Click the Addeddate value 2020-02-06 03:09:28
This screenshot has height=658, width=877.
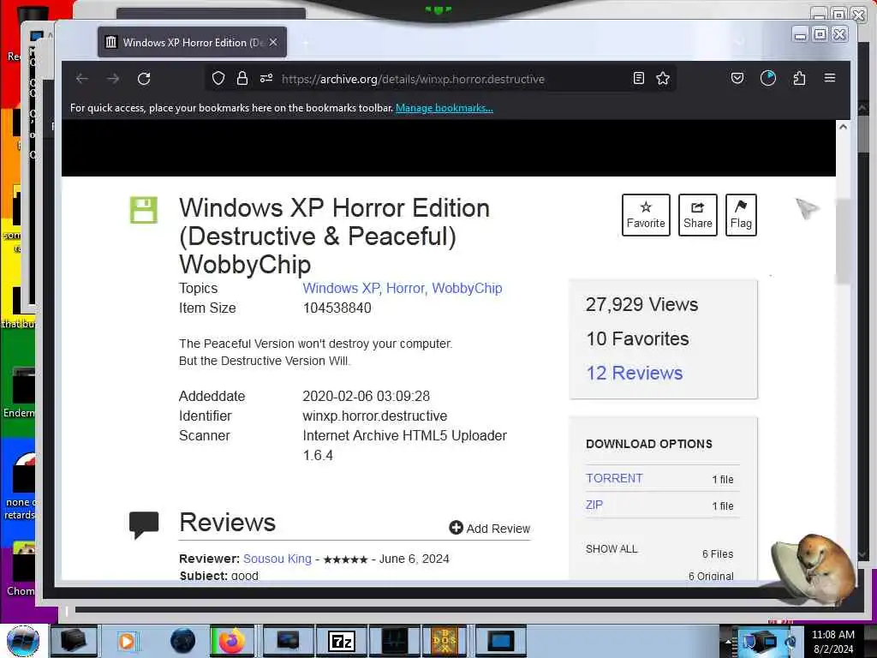pos(366,396)
